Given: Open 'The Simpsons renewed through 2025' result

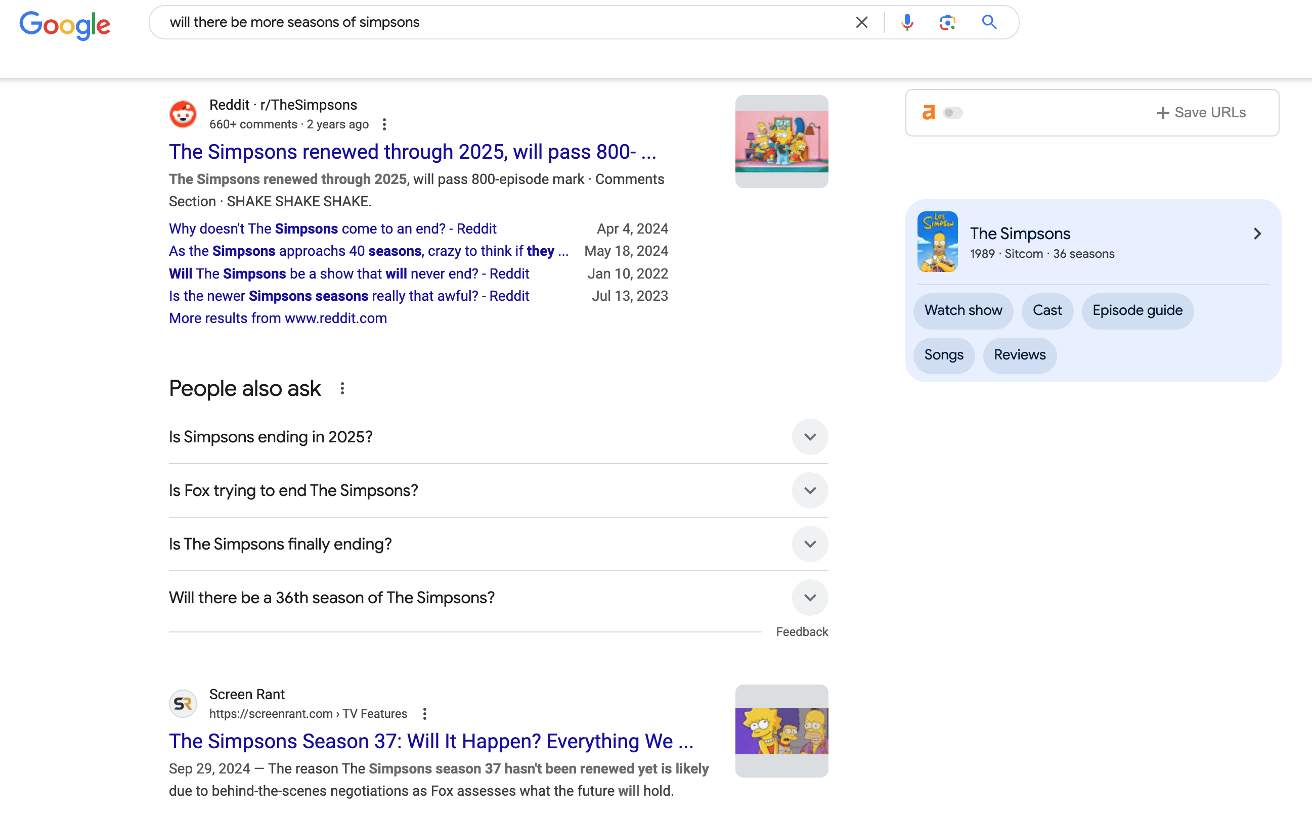Looking at the screenshot, I should pyautogui.click(x=412, y=152).
